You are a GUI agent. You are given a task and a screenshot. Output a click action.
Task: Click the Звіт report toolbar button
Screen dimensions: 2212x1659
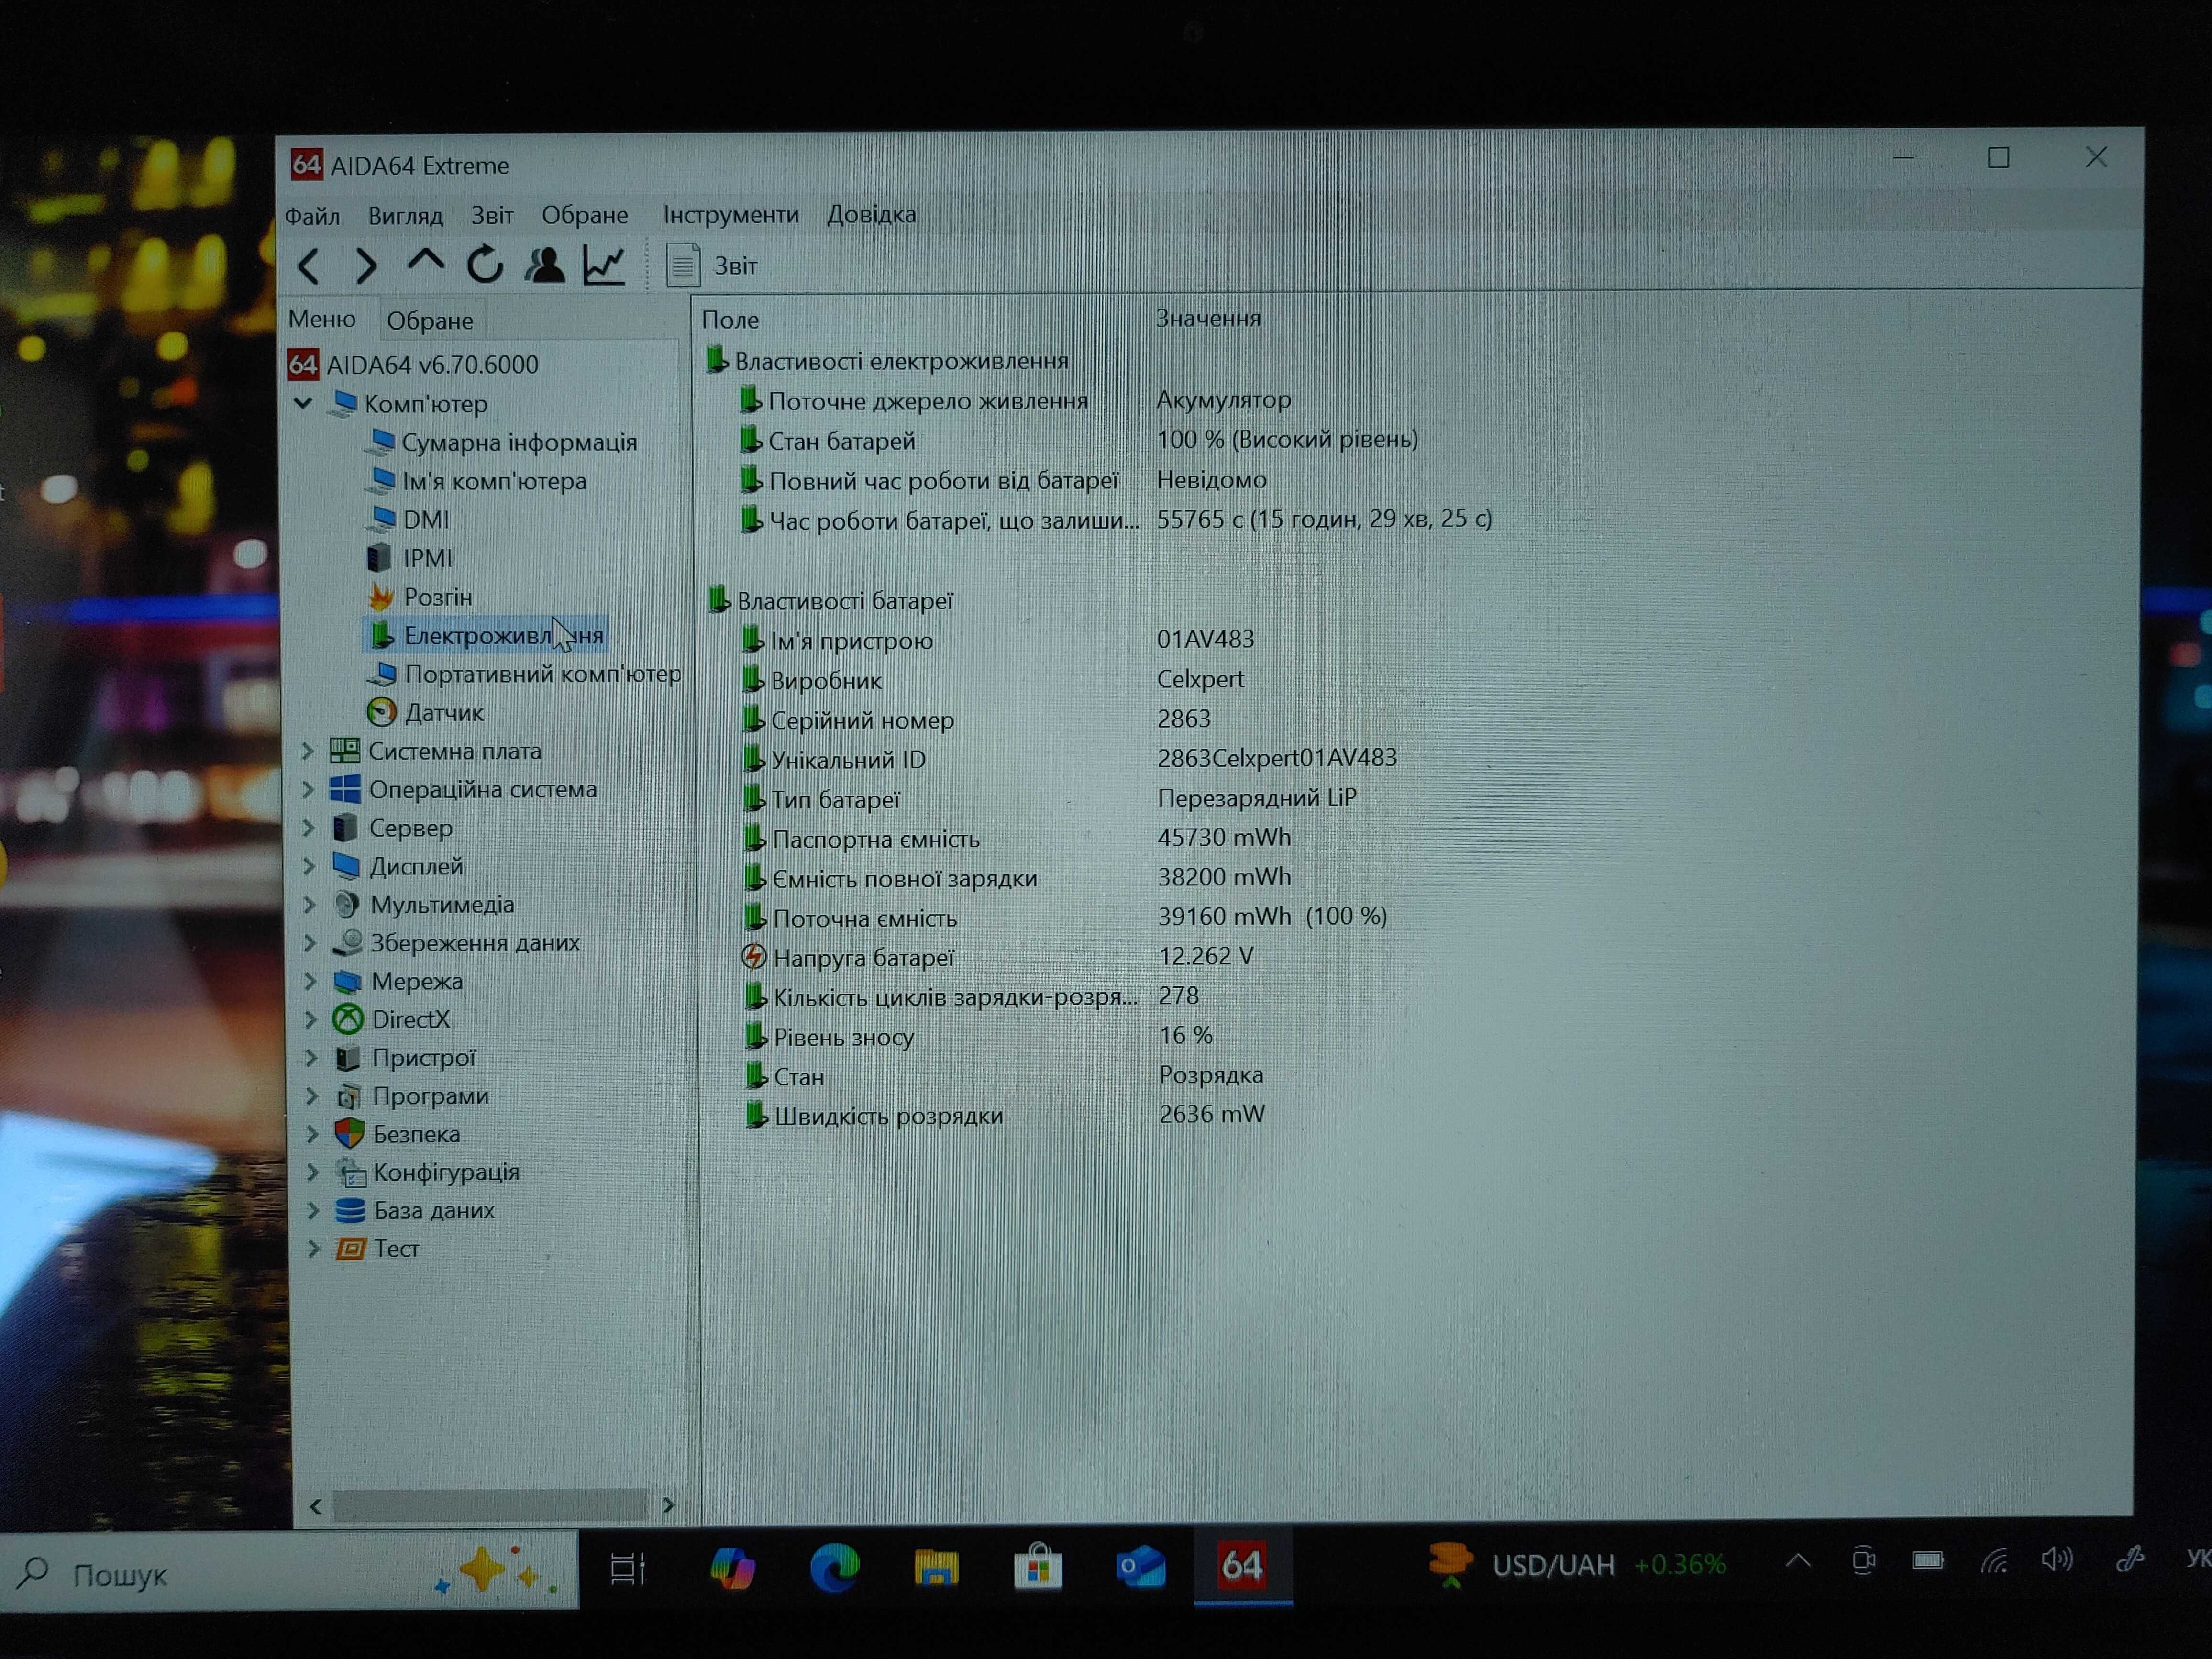point(712,266)
